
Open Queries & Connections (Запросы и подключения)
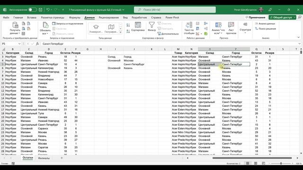click(68, 24)
